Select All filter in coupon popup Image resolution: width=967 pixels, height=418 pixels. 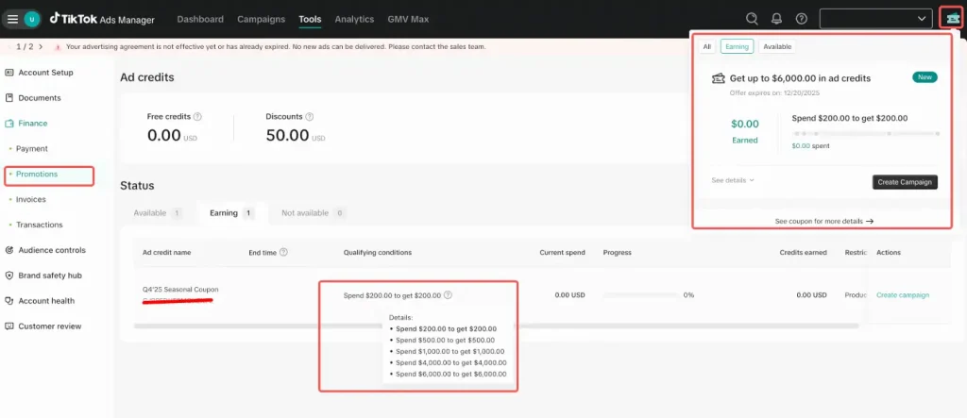point(706,46)
